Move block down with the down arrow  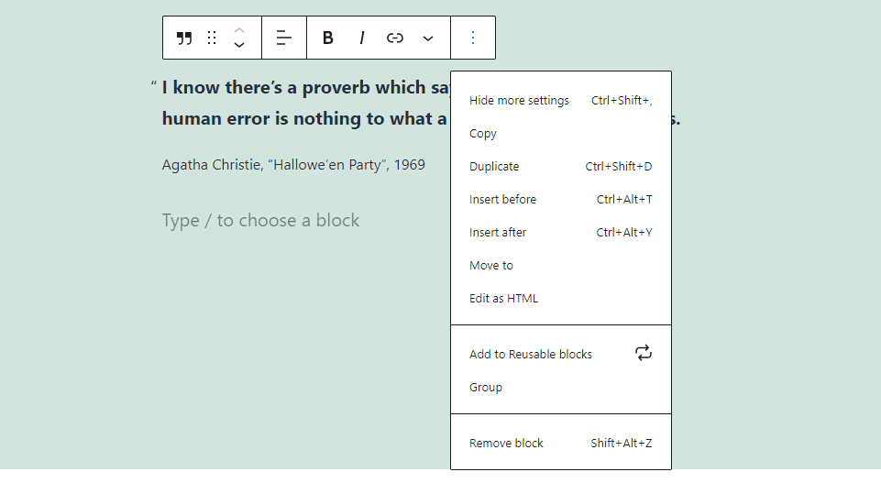239,45
